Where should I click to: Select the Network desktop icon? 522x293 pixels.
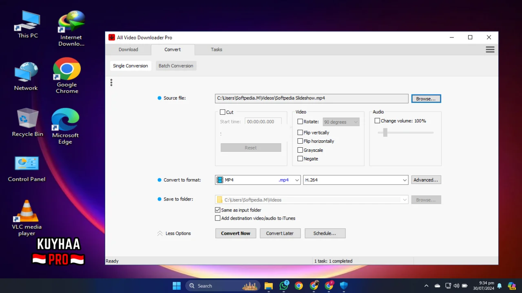coord(26,76)
